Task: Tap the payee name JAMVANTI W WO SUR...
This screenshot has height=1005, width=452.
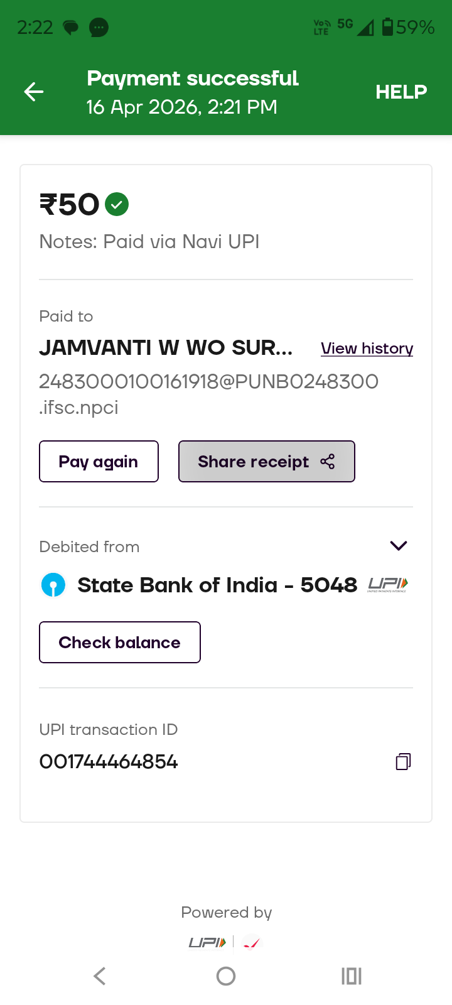Action: coord(166,348)
